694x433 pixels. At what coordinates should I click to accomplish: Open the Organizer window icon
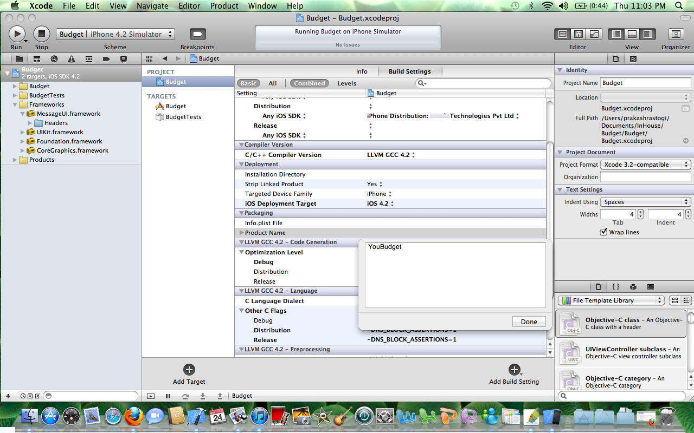676,34
